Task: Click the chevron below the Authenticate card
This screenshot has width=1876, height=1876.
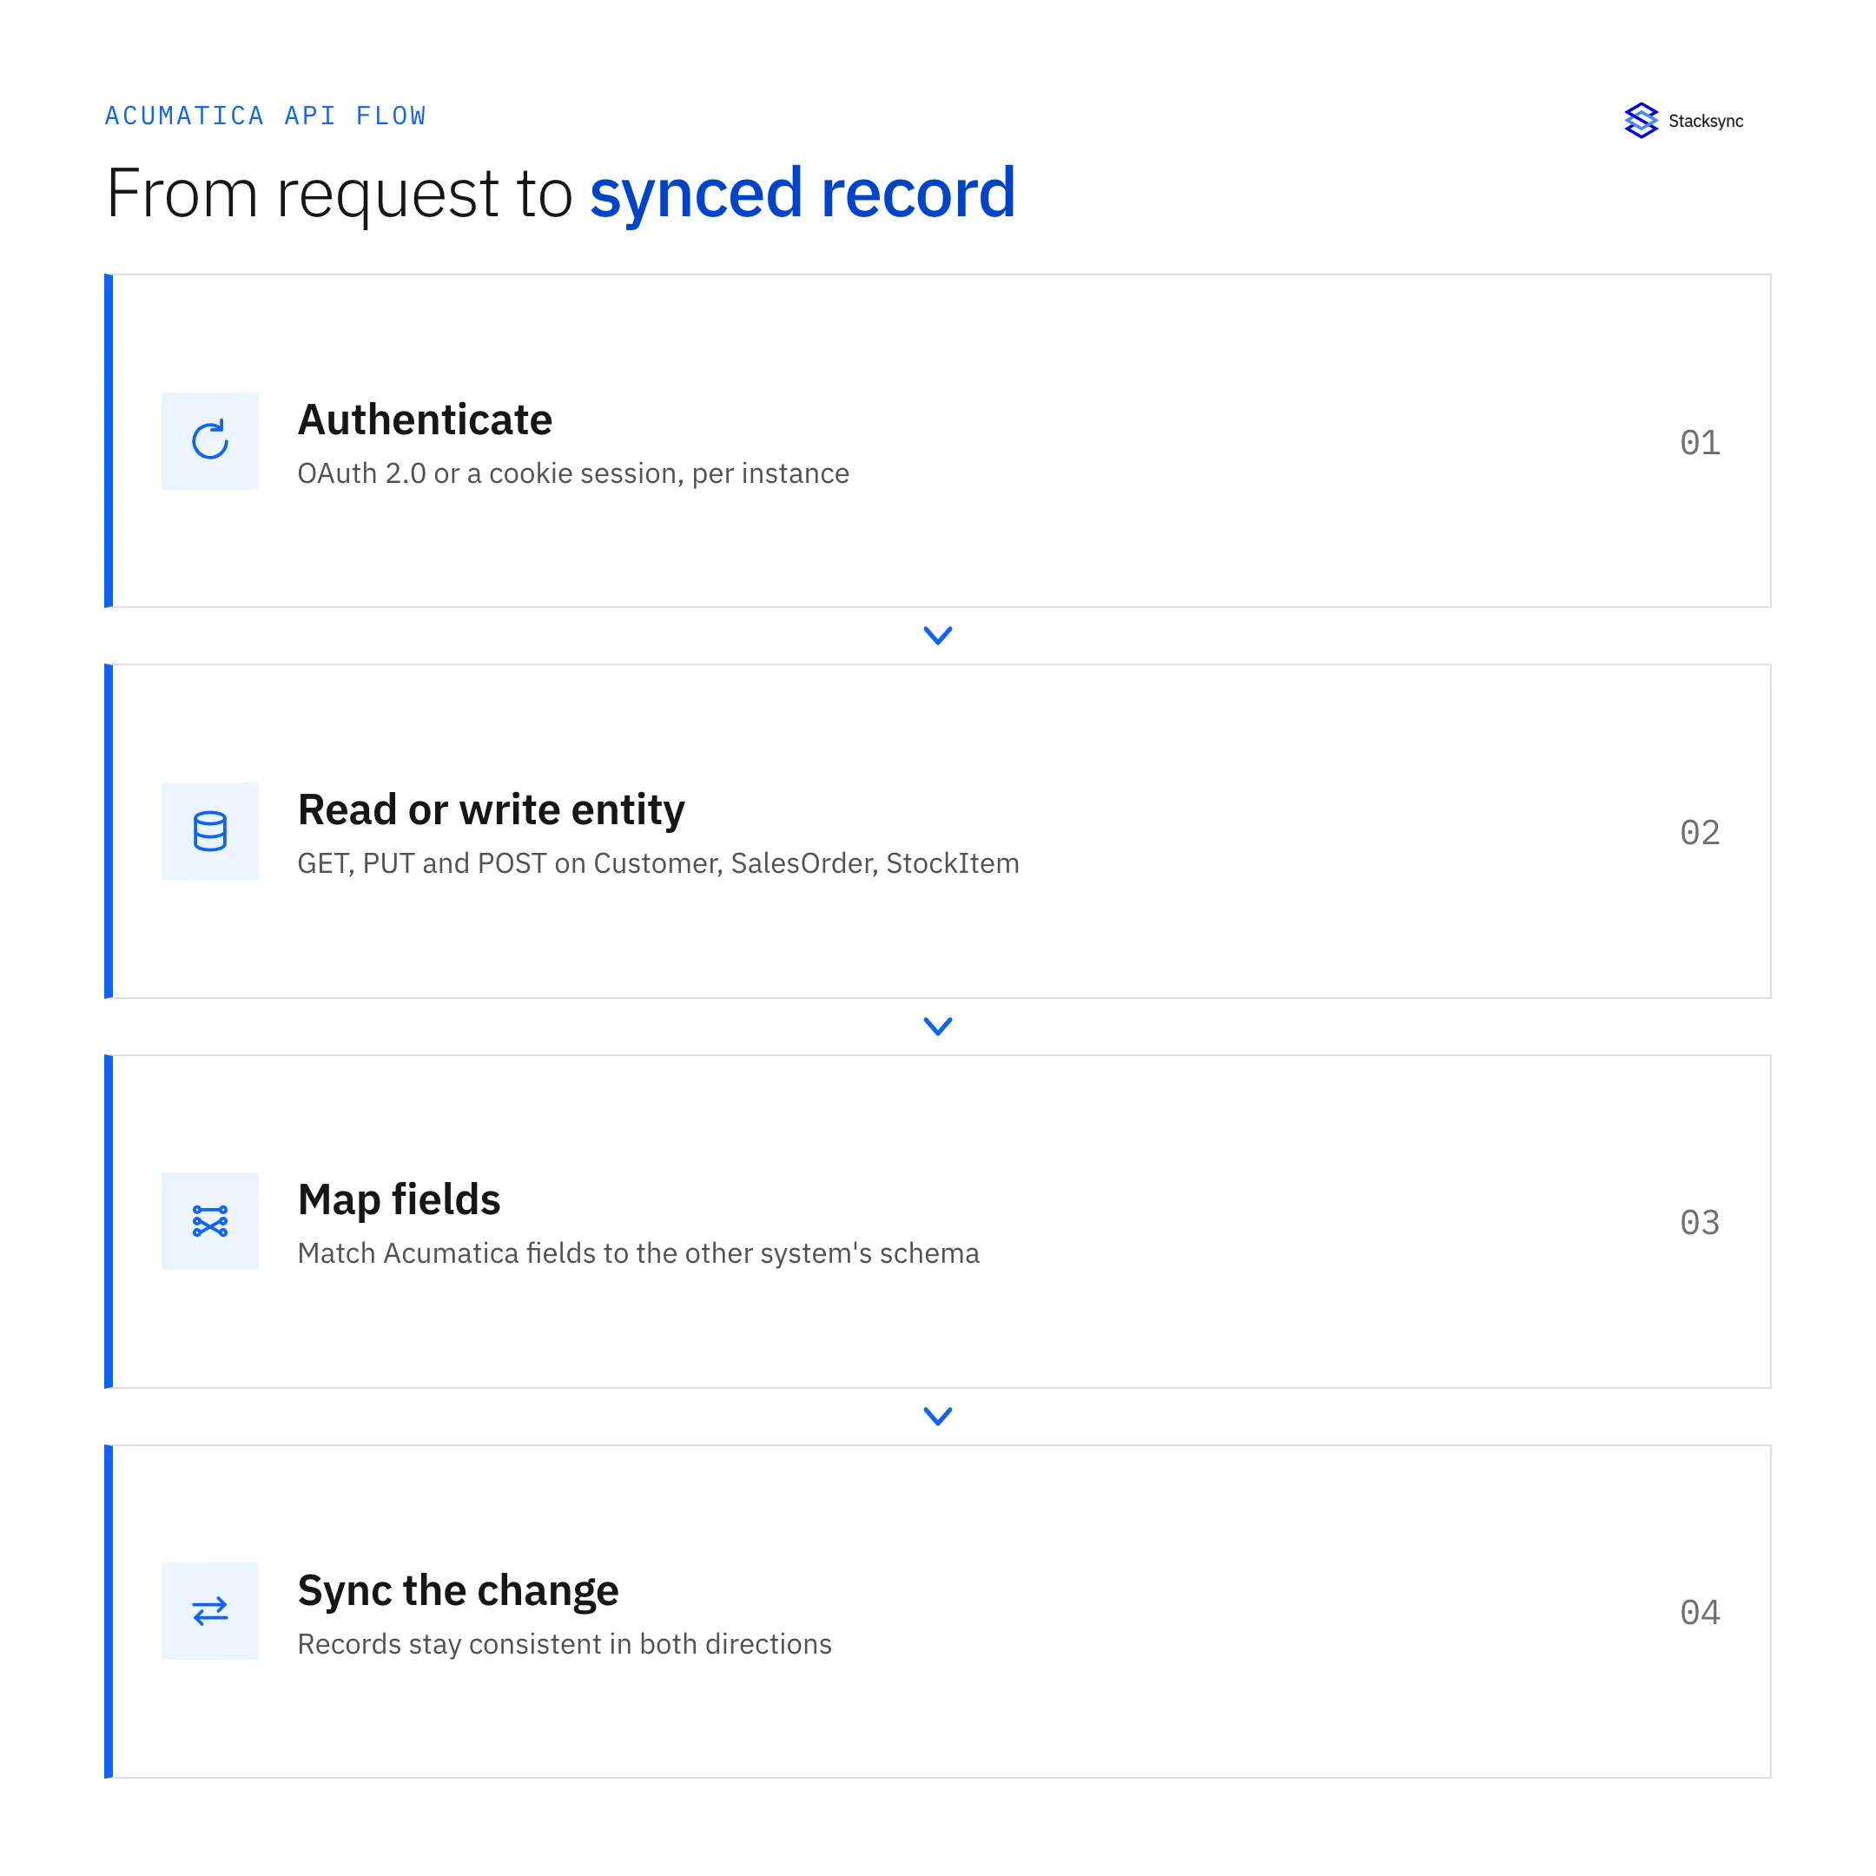Action: point(938,636)
